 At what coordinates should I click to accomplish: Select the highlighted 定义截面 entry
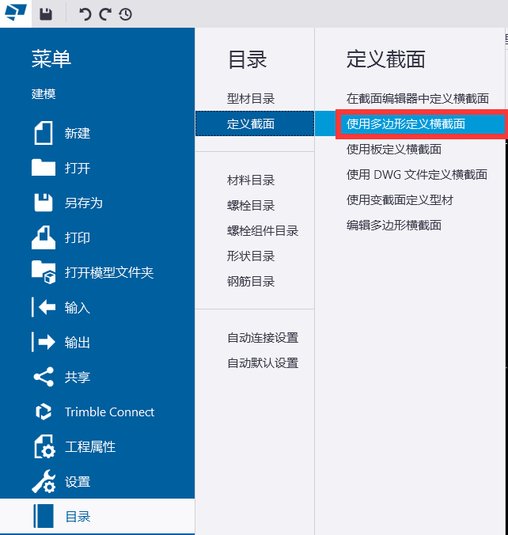(x=255, y=123)
